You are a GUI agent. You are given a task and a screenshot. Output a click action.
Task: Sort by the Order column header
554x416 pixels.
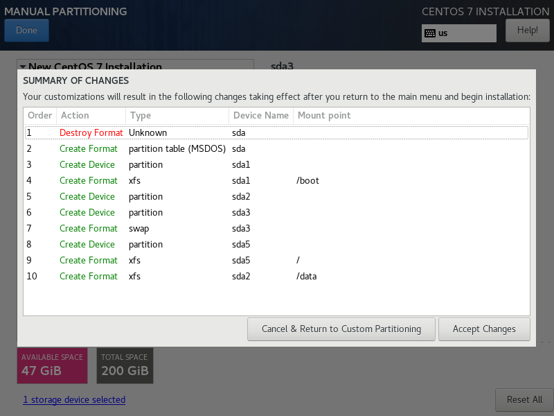[39, 115]
